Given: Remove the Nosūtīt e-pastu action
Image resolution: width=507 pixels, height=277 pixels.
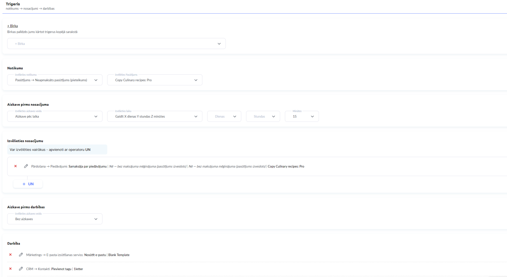Looking at the screenshot, I should tap(10, 255).
